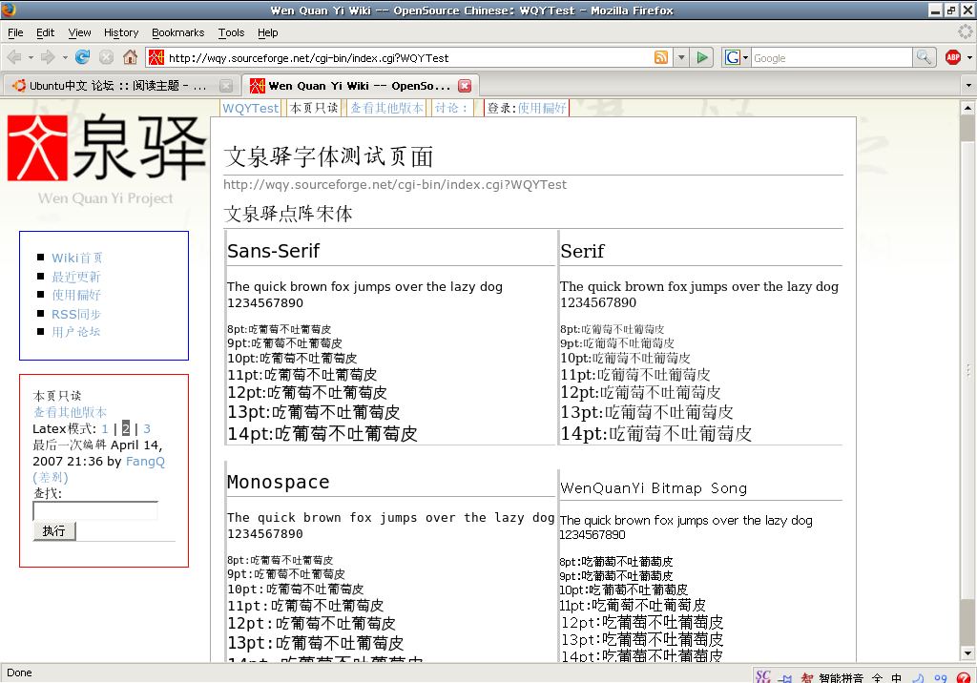This screenshot has height=683, width=977.
Task: Click the Stop loading button
Action: coord(106,57)
